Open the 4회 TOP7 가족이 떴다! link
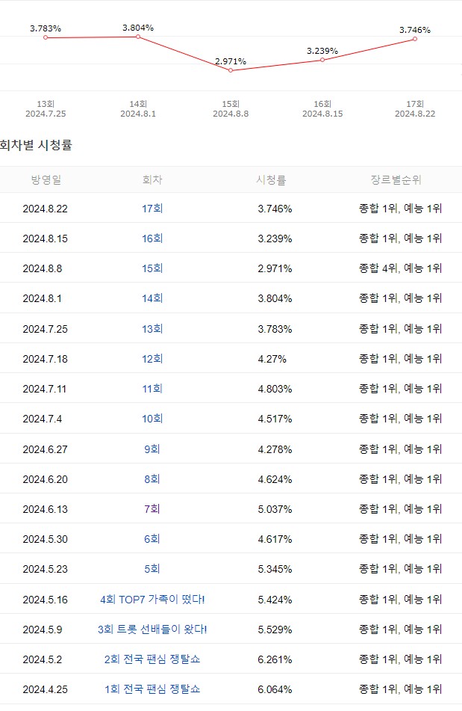The image size is (462, 711). click(x=152, y=600)
